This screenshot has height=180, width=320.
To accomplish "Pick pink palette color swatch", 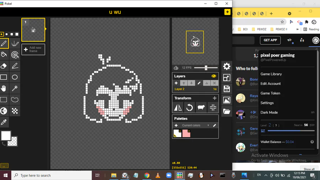I will click(x=186, y=133).
